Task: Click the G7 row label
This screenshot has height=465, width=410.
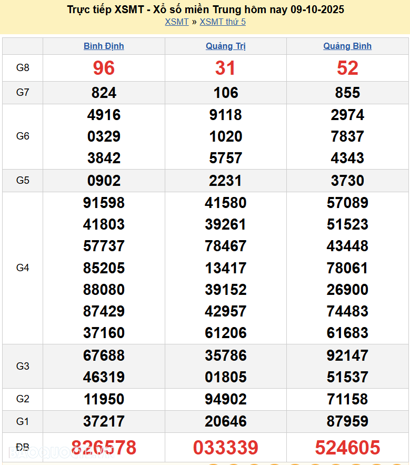Action: pos(23,93)
